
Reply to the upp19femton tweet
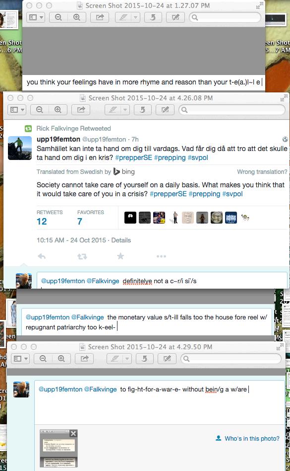42,256
